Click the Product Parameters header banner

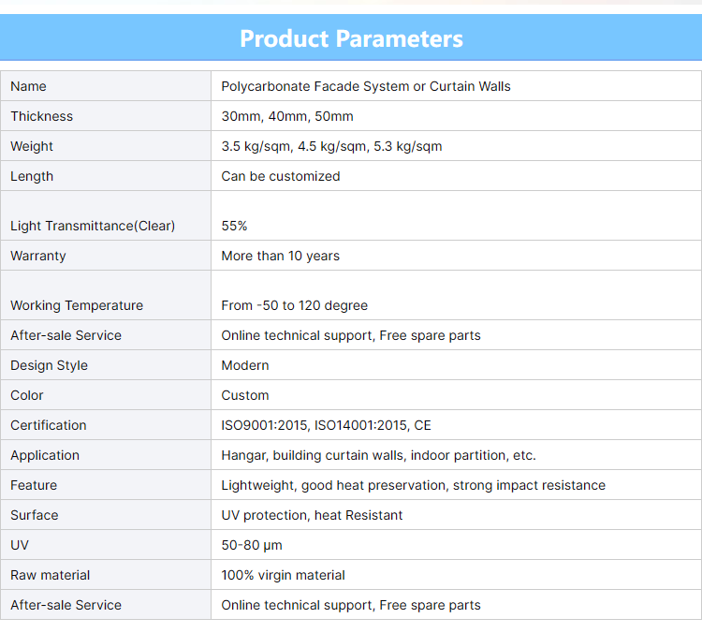pos(351,38)
